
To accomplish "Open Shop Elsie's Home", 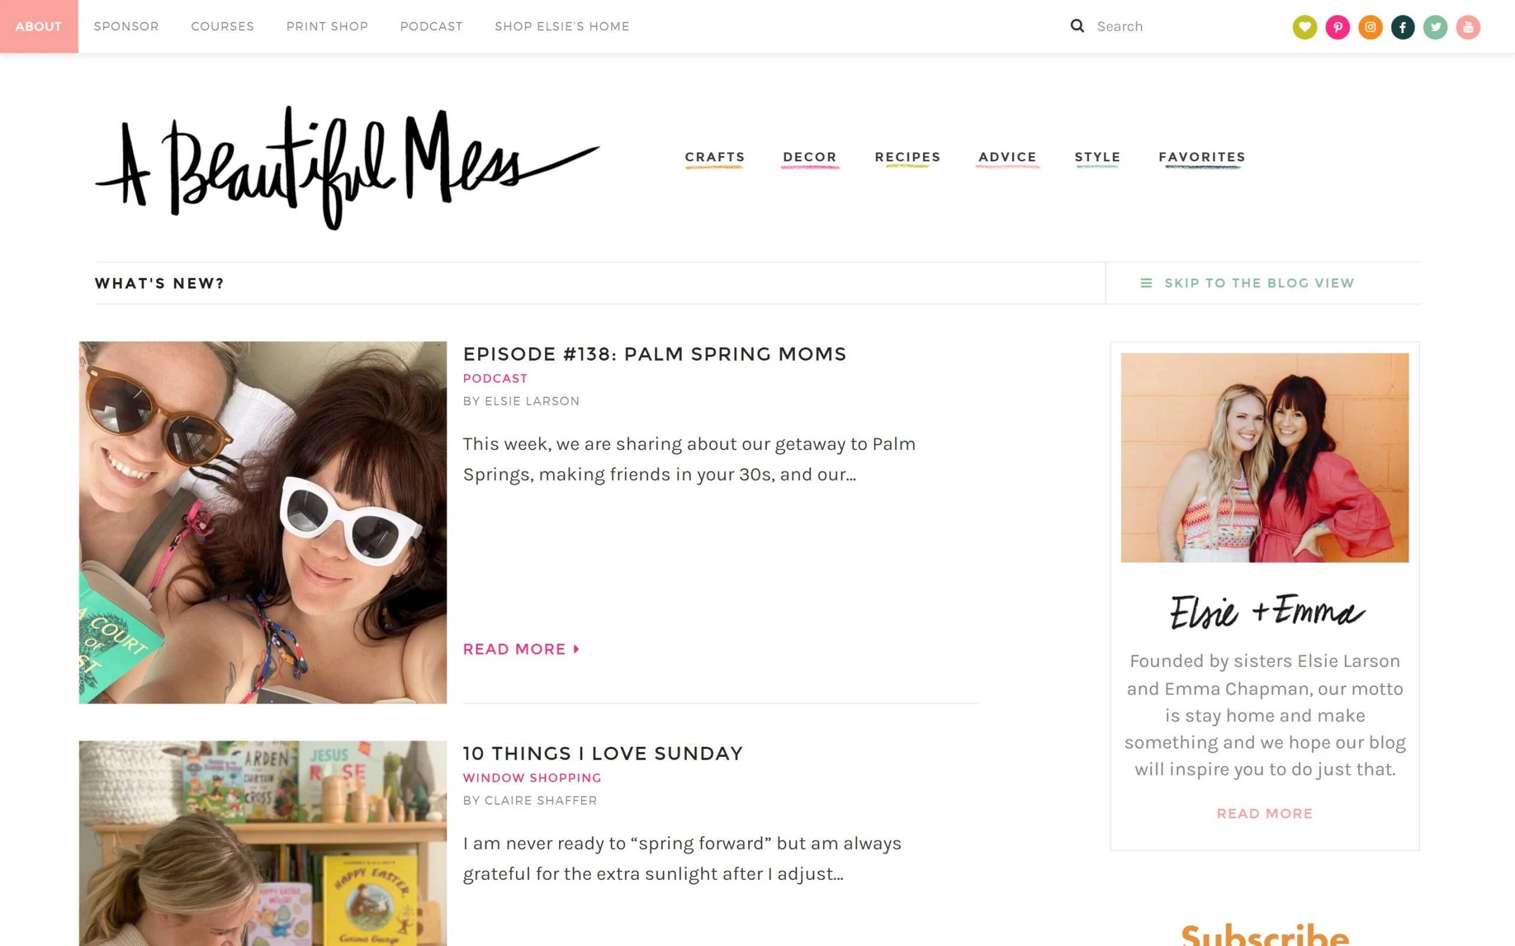I will point(562,26).
